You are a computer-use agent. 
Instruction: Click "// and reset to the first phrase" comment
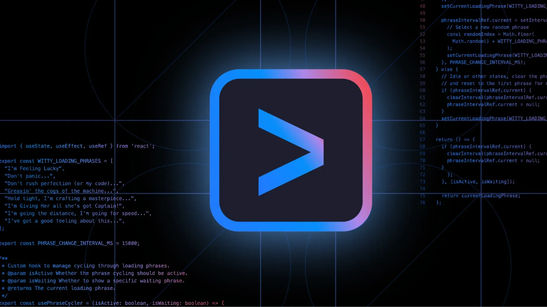click(x=494, y=84)
